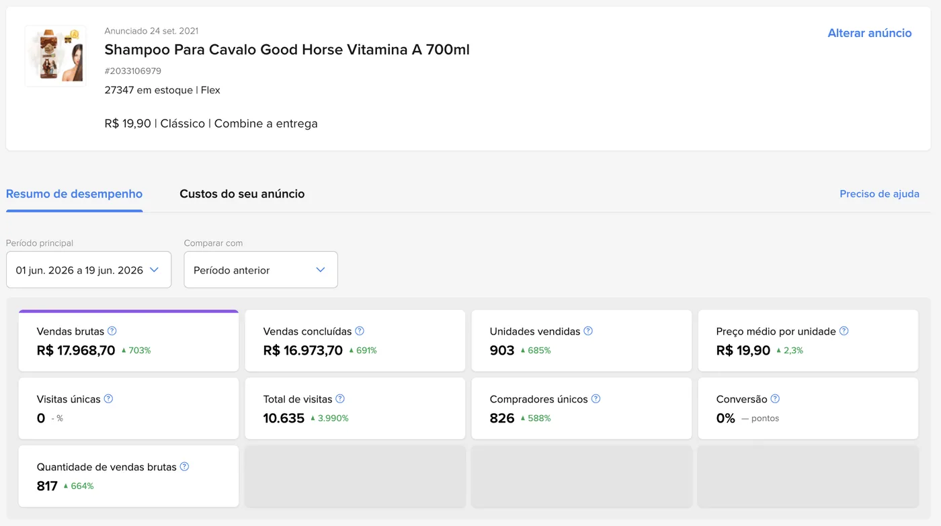This screenshot has height=526, width=941.
Task: Click the 2,3% change on Preço médio por unidade
Action: tap(790, 351)
